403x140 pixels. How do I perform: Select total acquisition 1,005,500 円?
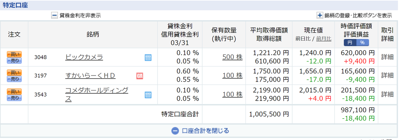269,114
